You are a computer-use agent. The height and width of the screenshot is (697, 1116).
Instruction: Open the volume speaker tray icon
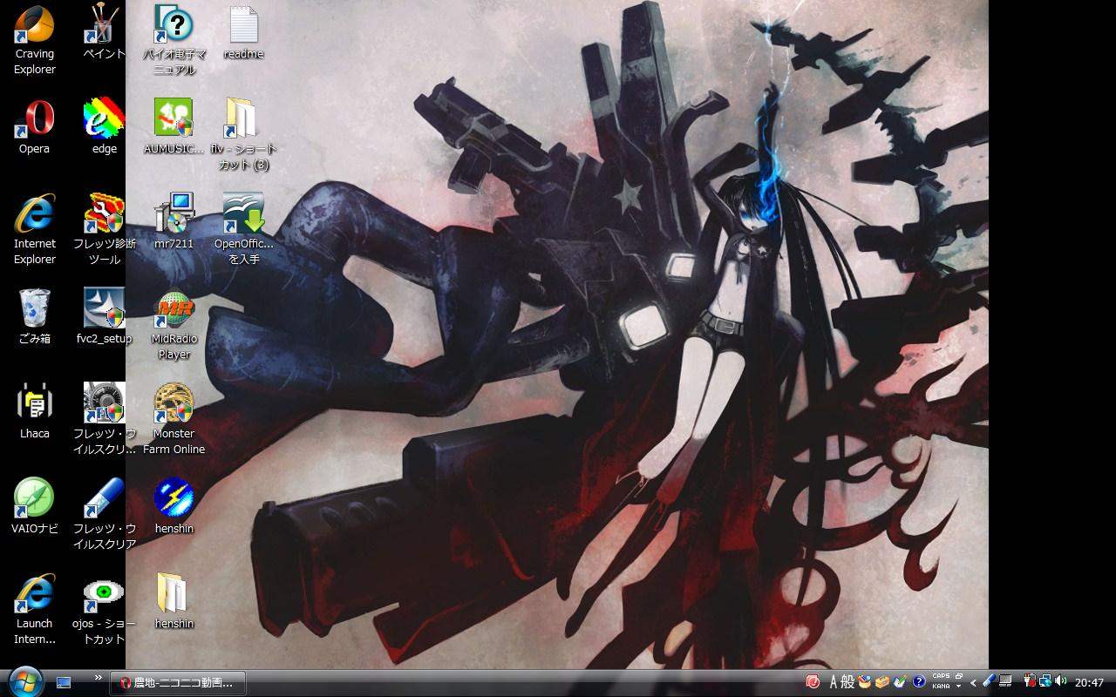point(1060,681)
